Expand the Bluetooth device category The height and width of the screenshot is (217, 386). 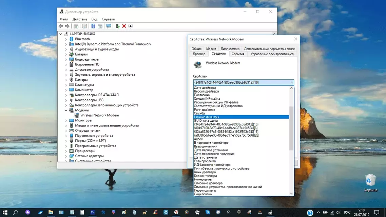[x=66, y=39]
